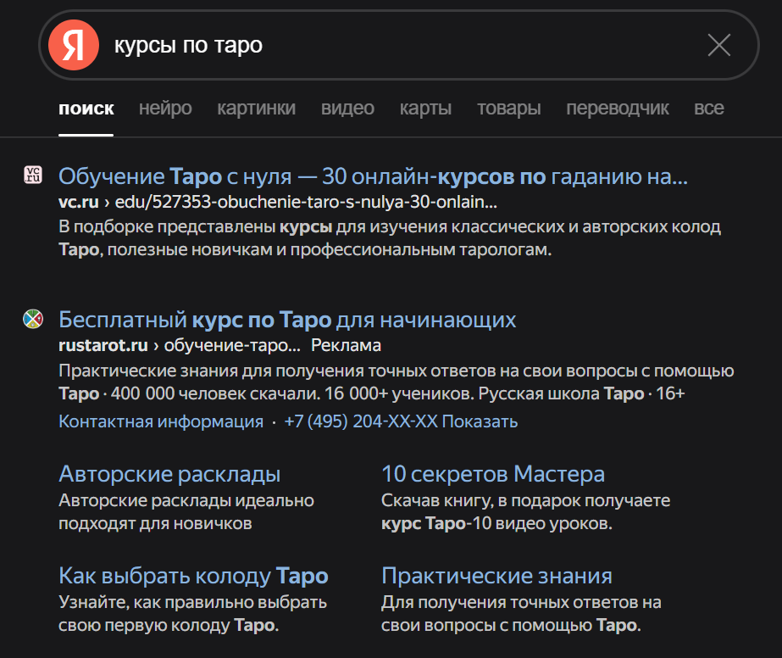Viewport: 782px width, 658px height.
Task: Click the Контактная информация link
Action: point(161,421)
